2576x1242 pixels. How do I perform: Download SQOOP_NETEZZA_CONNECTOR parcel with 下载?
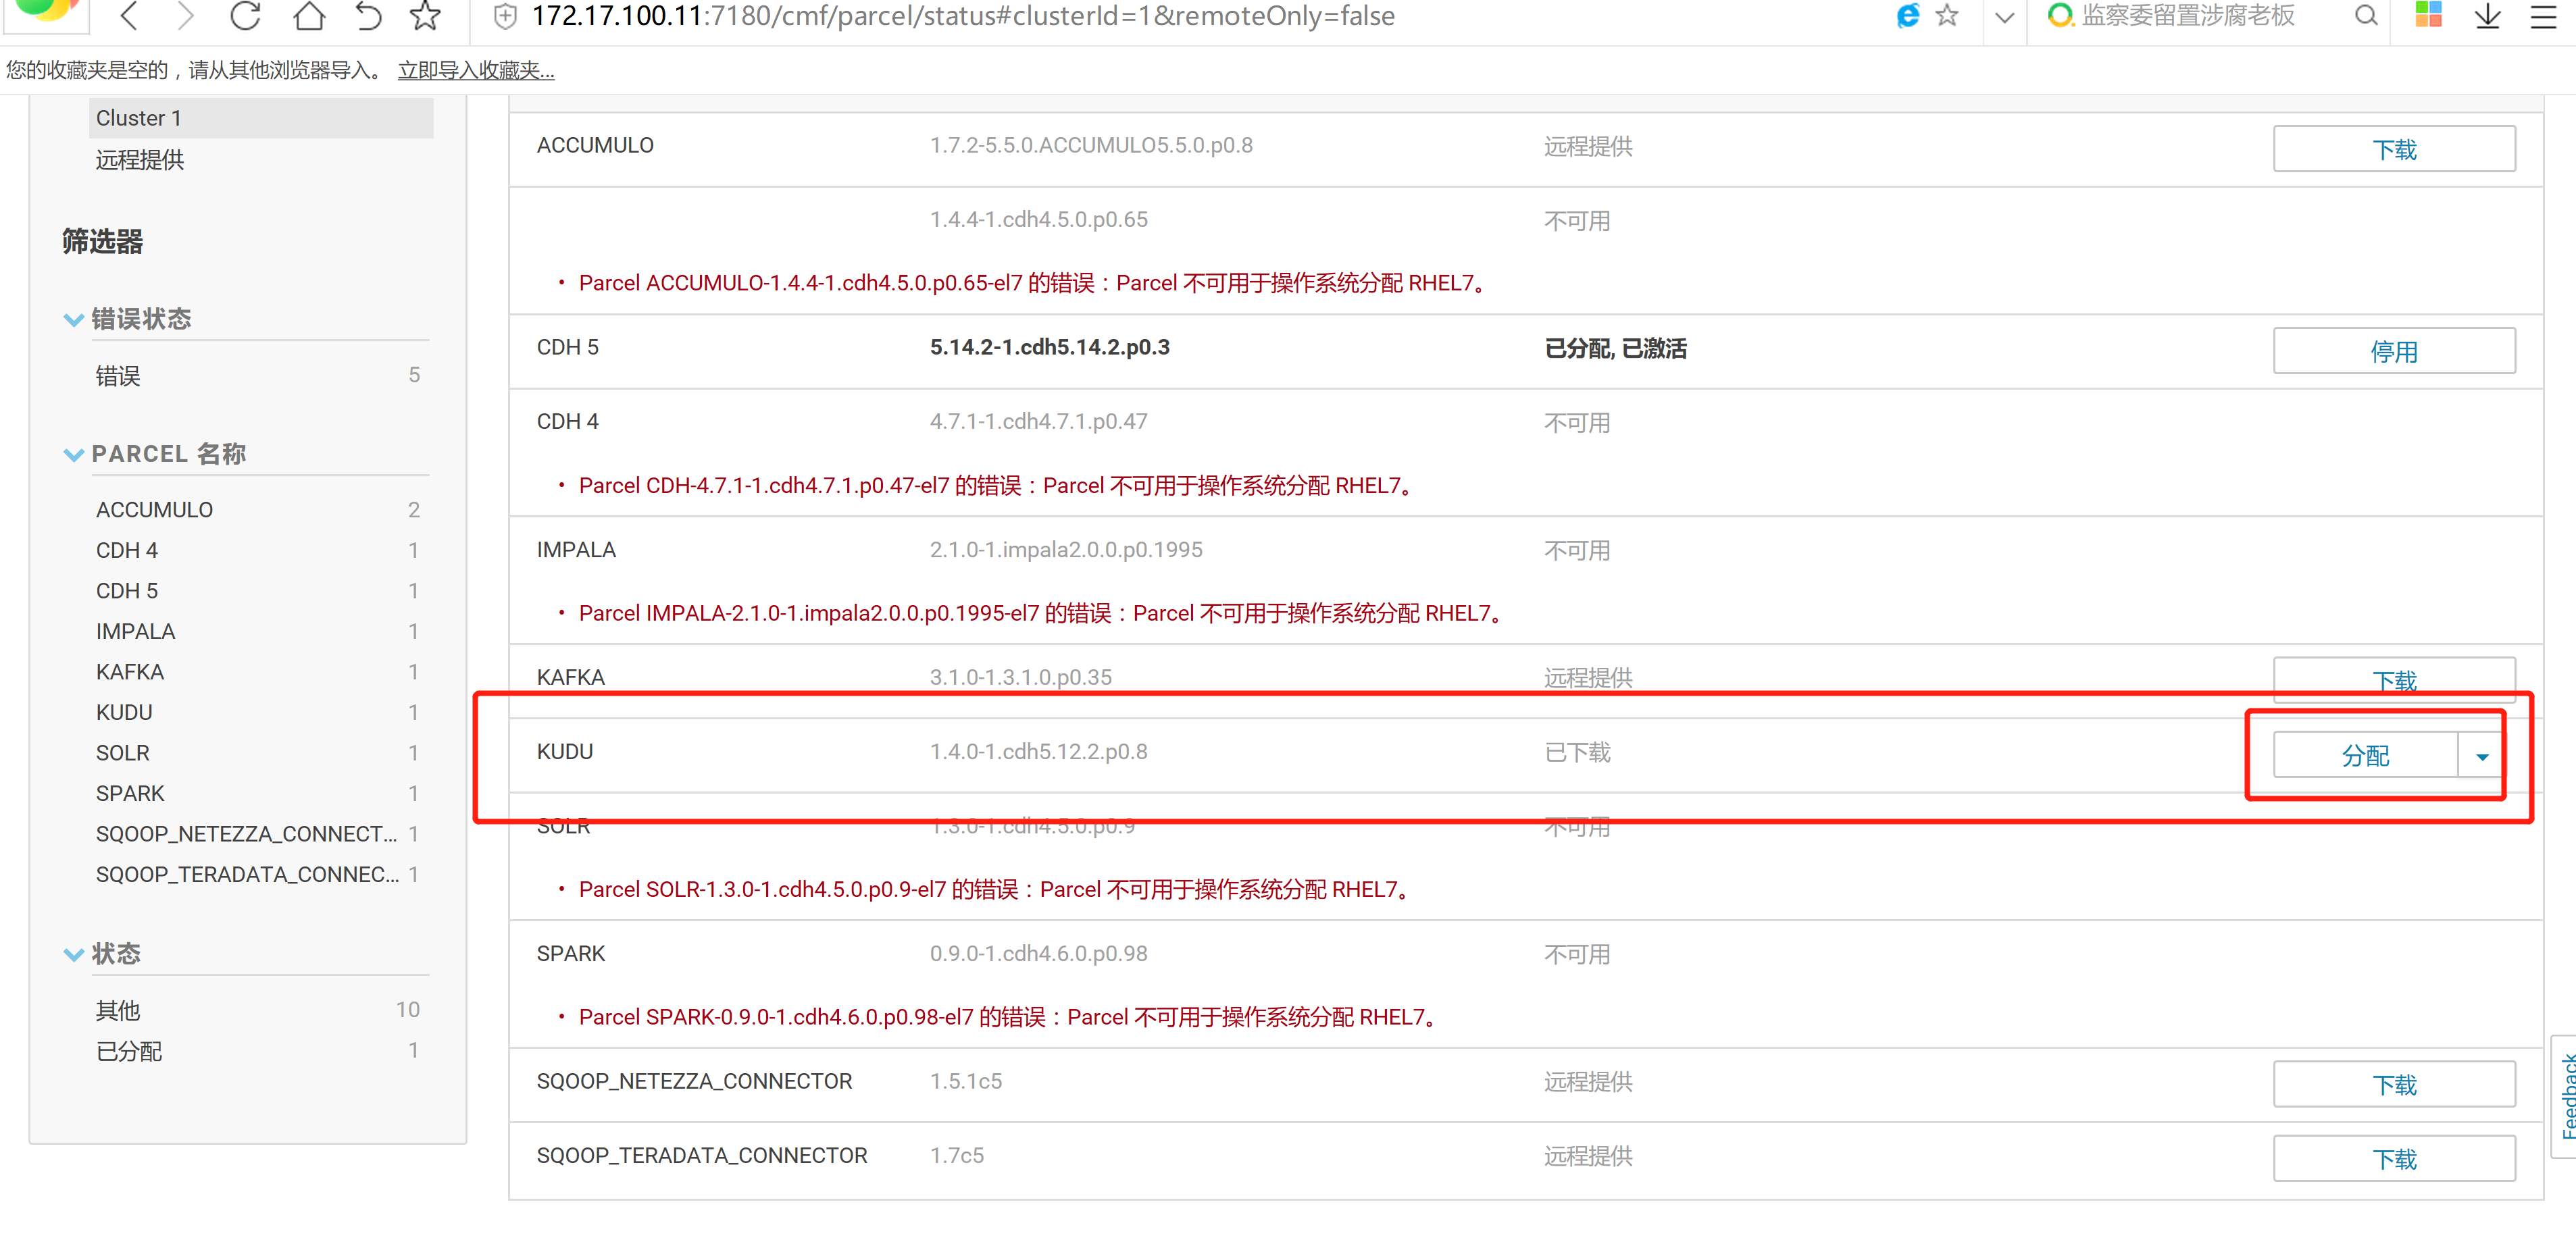[2394, 1084]
